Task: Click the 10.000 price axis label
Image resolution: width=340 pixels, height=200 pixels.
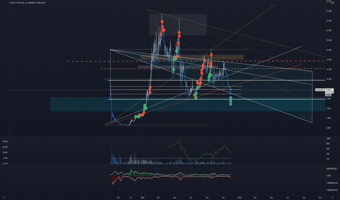Action: [329, 79]
